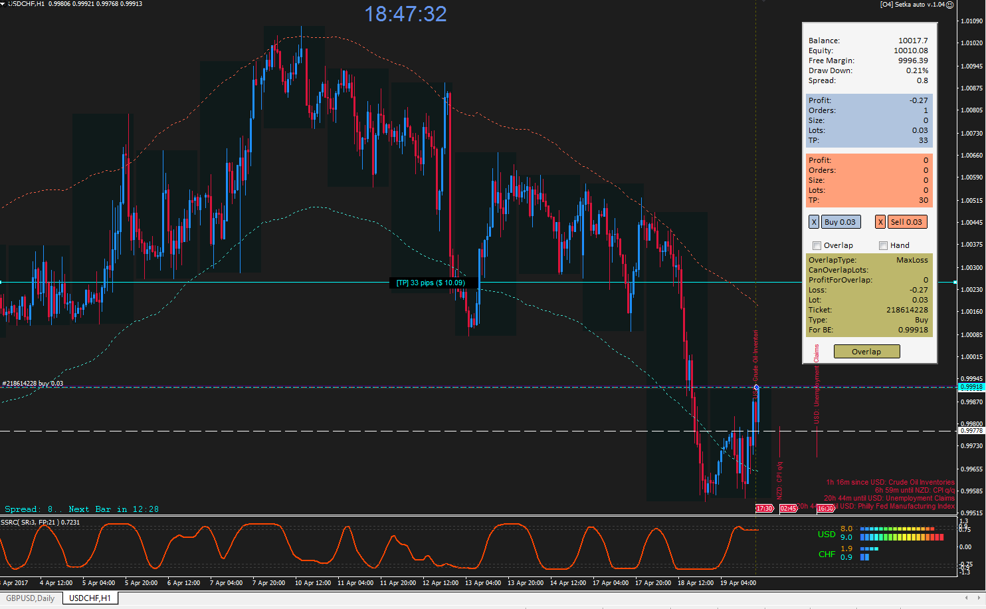
Task: Click the blue X close-buy button
Action: coord(813,222)
